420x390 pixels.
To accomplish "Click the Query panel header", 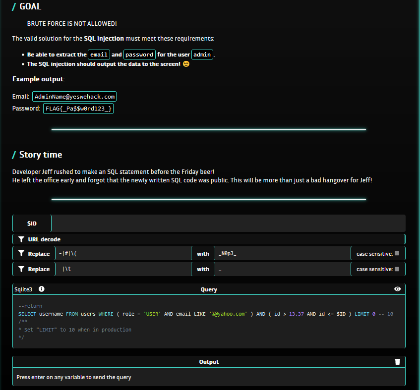I will point(209,289).
